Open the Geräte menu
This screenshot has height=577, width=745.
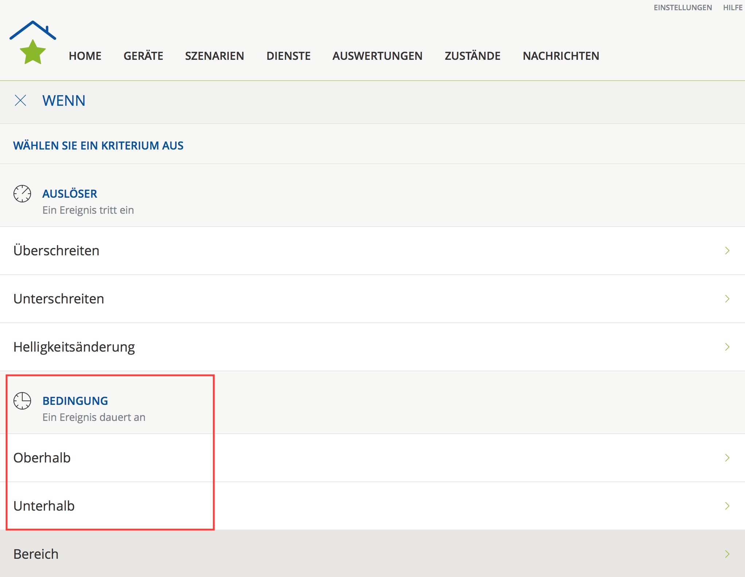(x=143, y=56)
